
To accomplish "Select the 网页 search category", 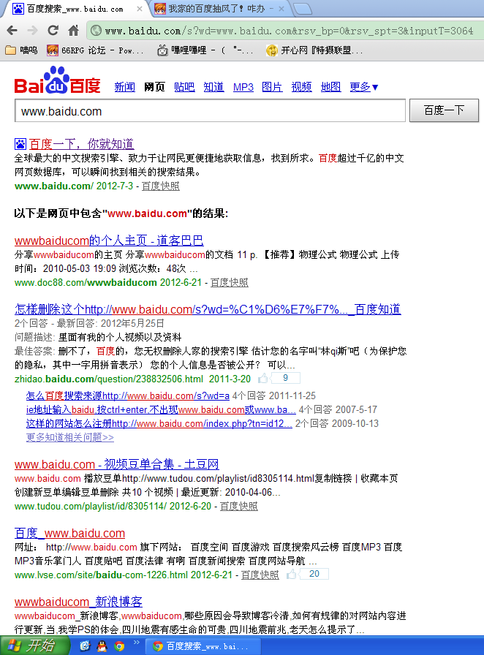I will point(154,87).
